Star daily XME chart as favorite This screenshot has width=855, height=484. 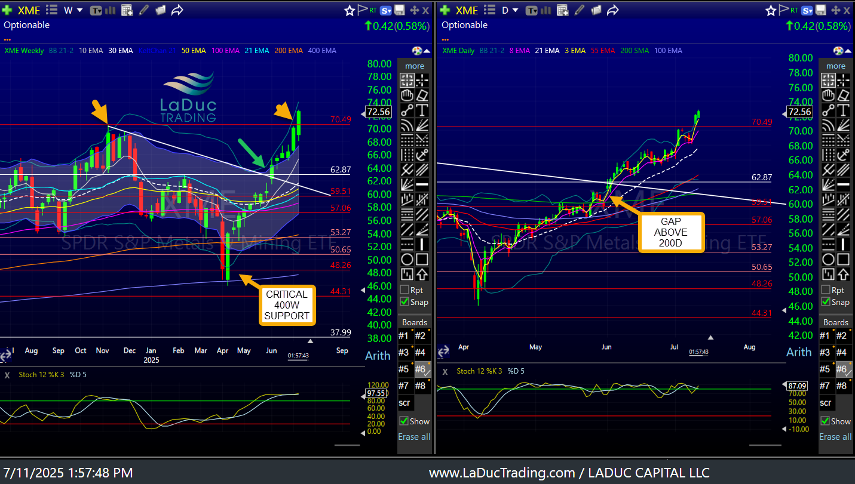(x=771, y=10)
